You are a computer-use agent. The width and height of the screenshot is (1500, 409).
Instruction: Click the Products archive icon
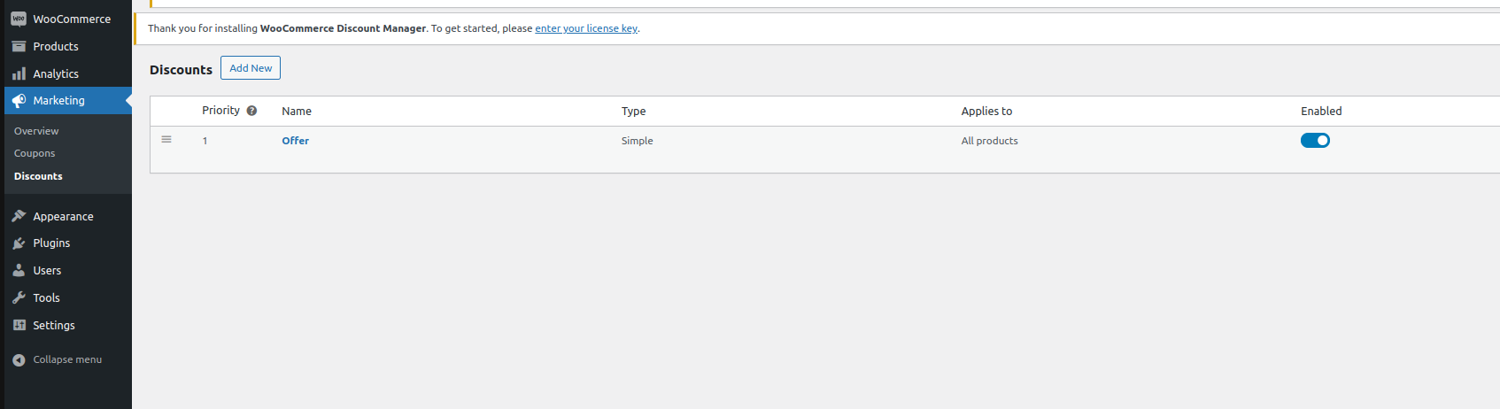[19, 46]
